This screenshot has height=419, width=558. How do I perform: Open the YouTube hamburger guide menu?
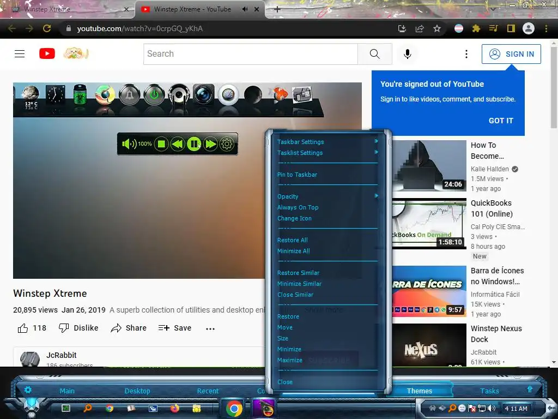pyautogui.click(x=20, y=54)
